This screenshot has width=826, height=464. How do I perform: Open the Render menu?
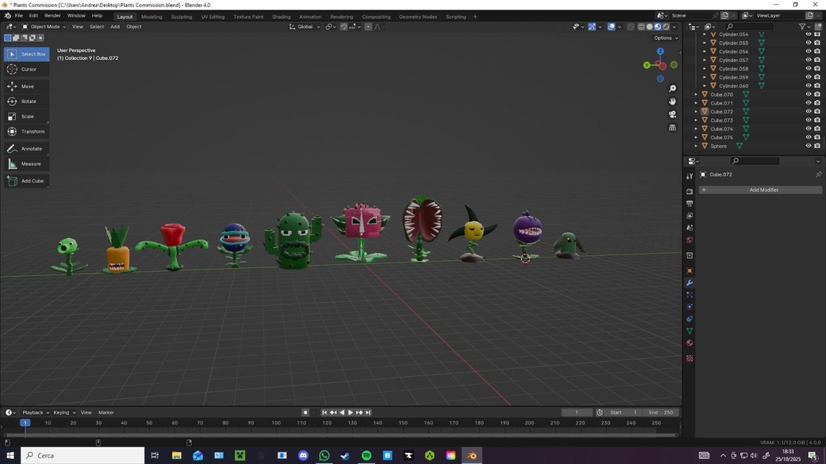pyautogui.click(x=52, y=15)
